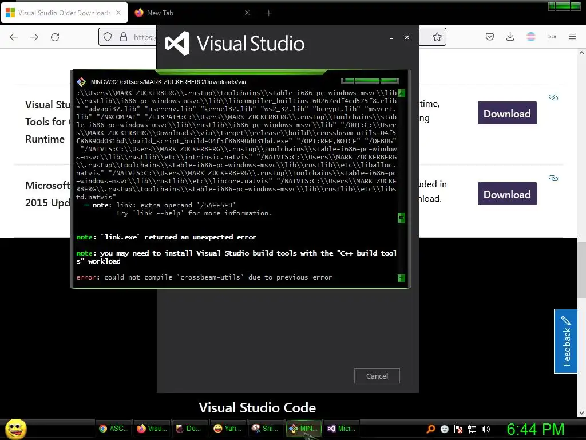Download Visual Studio Tools runtime row
This screenshot has height=440, width=586.
507,113
